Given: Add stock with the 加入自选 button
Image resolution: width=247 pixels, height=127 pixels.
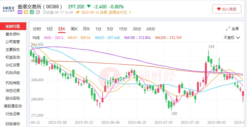Looking at the screenshot, I should [x=227, y=9].
